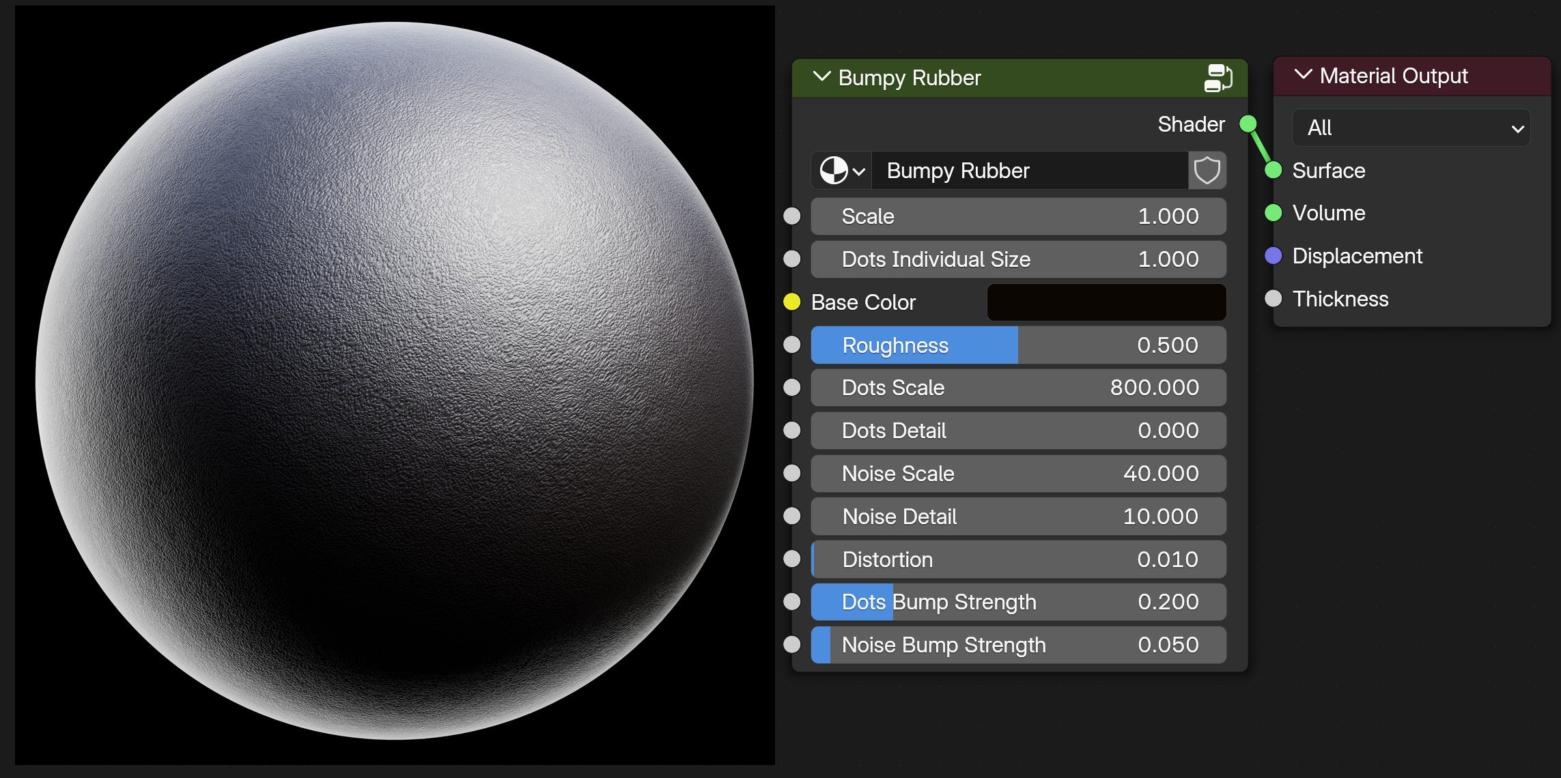
Task: Click the Scale input socket dot
Action: tap(791, 216)
